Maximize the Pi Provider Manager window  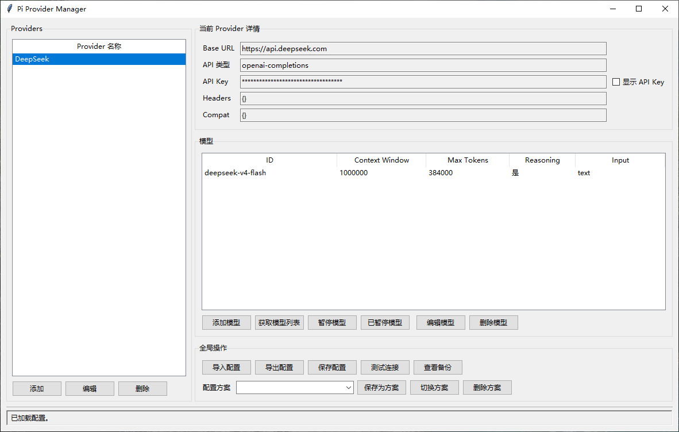pyautogui.click(x=639, y=9)
